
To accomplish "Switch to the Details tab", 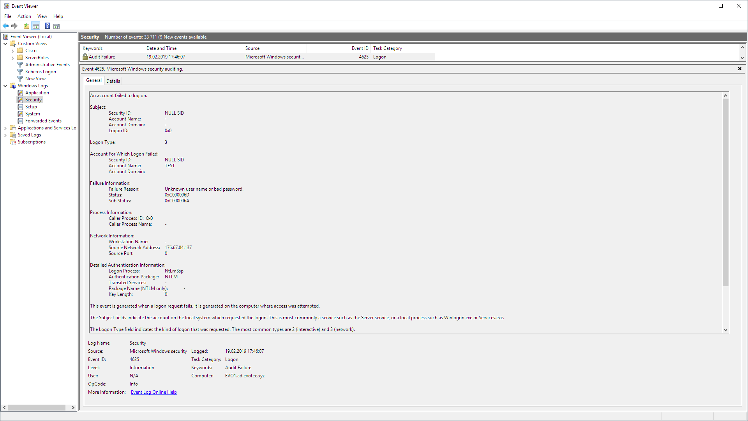I will (113, 81).
